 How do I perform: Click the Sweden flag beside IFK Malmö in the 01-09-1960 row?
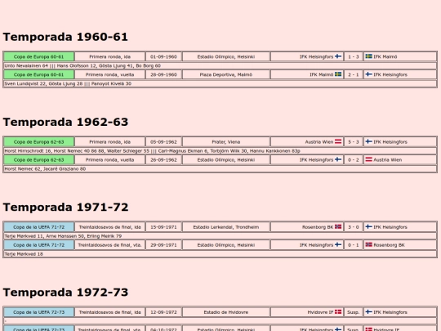tap(368, 56)
